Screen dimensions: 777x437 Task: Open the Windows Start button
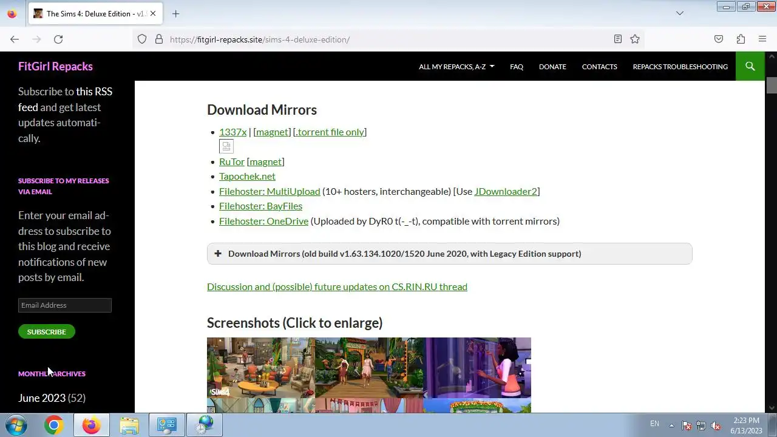pos(16,425)
